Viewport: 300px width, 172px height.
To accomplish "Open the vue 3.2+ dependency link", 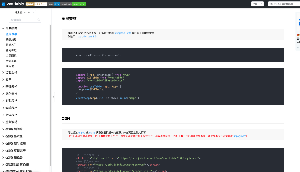I will click(x=92, y=37).
